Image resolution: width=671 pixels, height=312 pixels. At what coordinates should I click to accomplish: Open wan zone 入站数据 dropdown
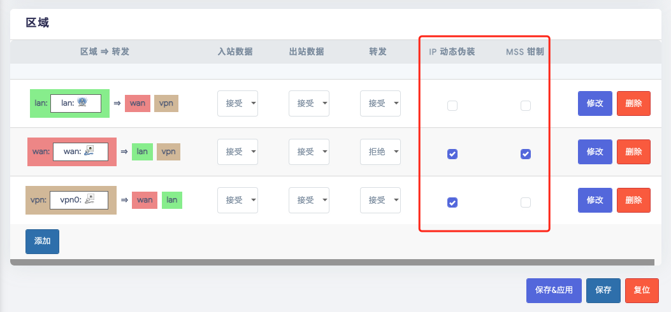click(238, 152)
